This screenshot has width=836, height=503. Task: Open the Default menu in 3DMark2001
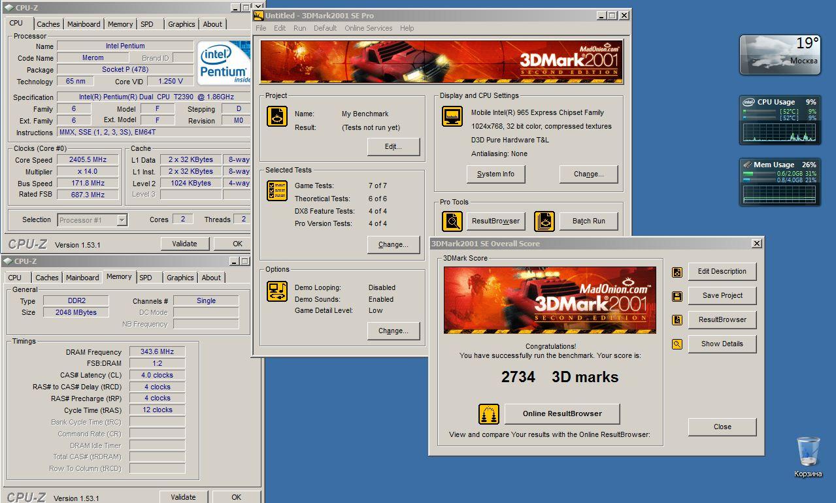coord(325,28)
